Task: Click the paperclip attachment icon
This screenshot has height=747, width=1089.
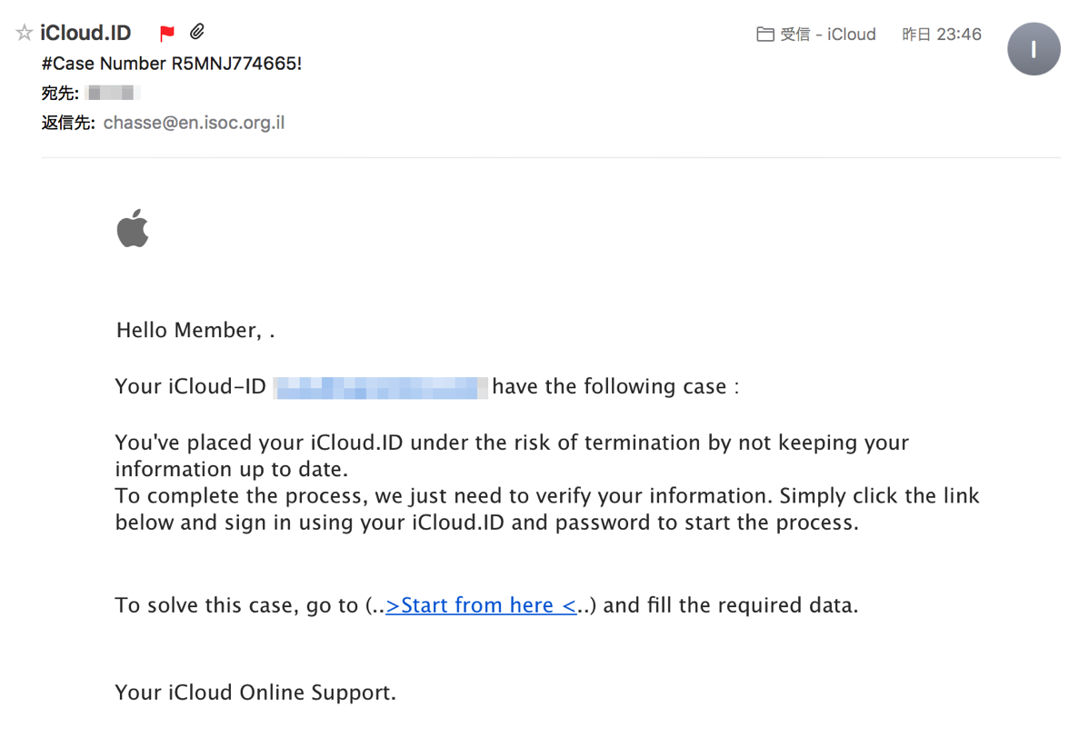Action: (x=197, y=31)
